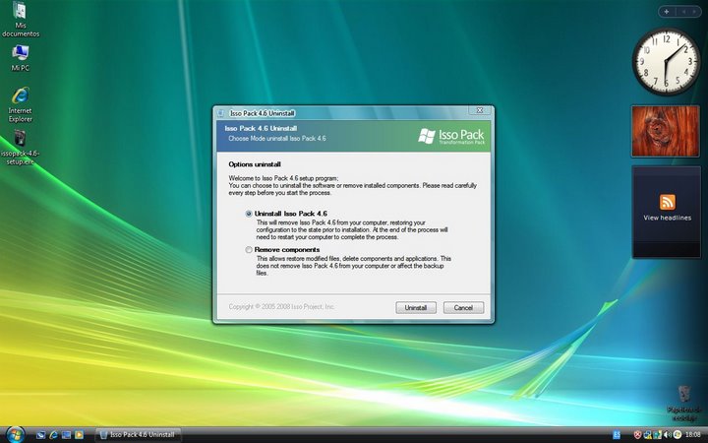
Task: Click the Isso Pack Windows flag logo
Action: pos(426,136)
